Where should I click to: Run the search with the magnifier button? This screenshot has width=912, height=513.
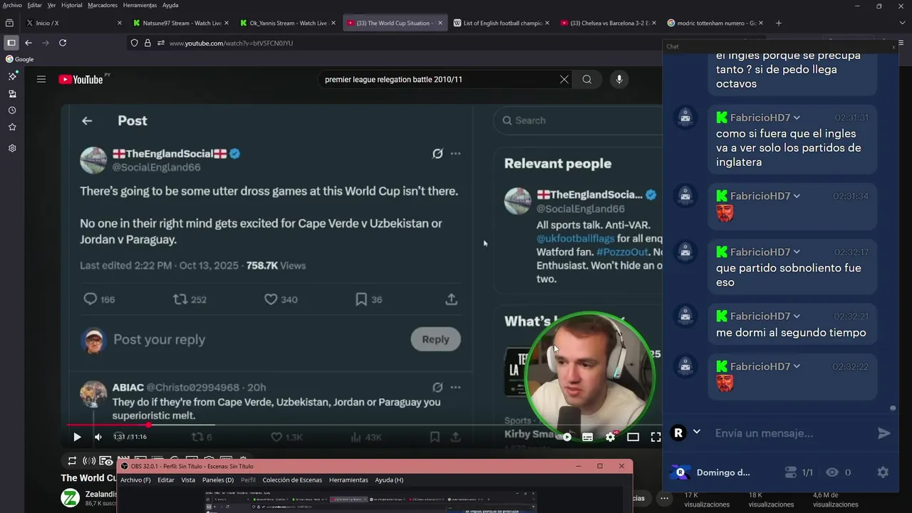[586, 79]
